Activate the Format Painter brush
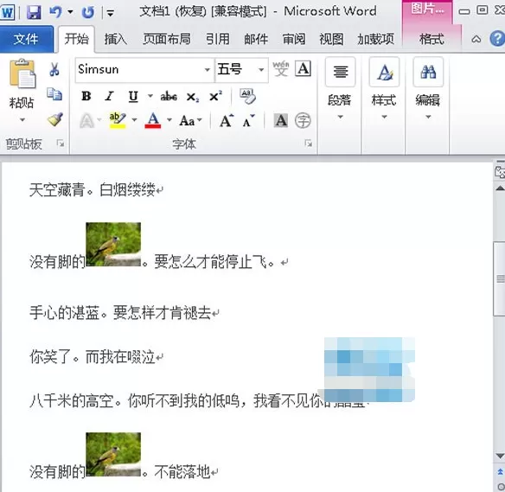This screenshot has width=505, height=492. (55, 119)
